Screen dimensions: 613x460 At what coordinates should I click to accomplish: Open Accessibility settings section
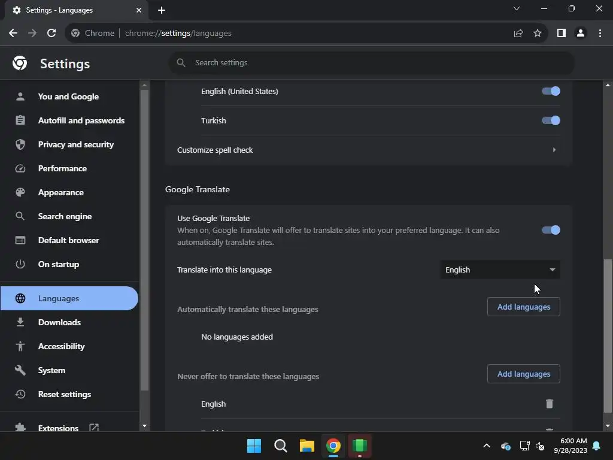tap(69, 346)
